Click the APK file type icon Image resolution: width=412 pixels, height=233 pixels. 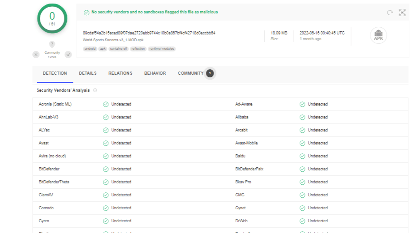[x=378, y=35]
